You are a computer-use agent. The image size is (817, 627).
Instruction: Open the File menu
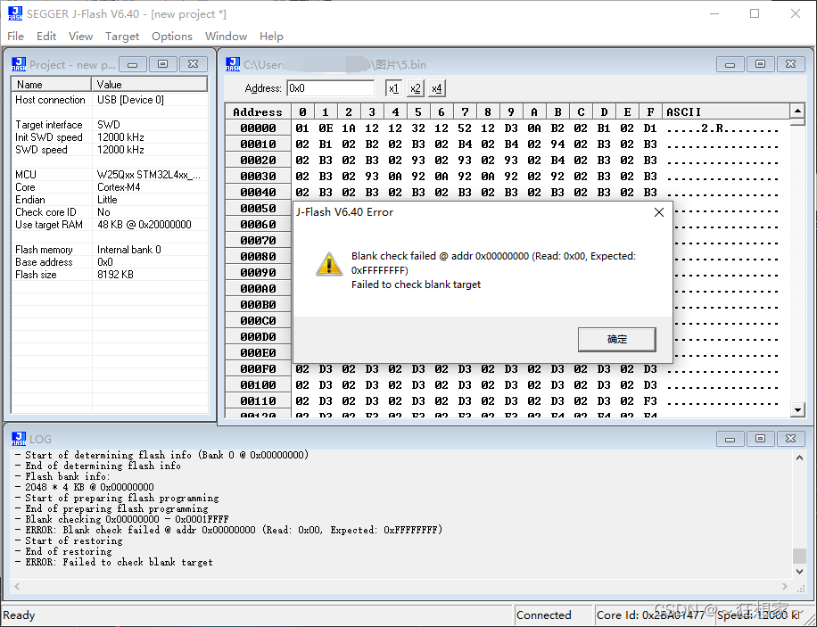tap(15, 37)
